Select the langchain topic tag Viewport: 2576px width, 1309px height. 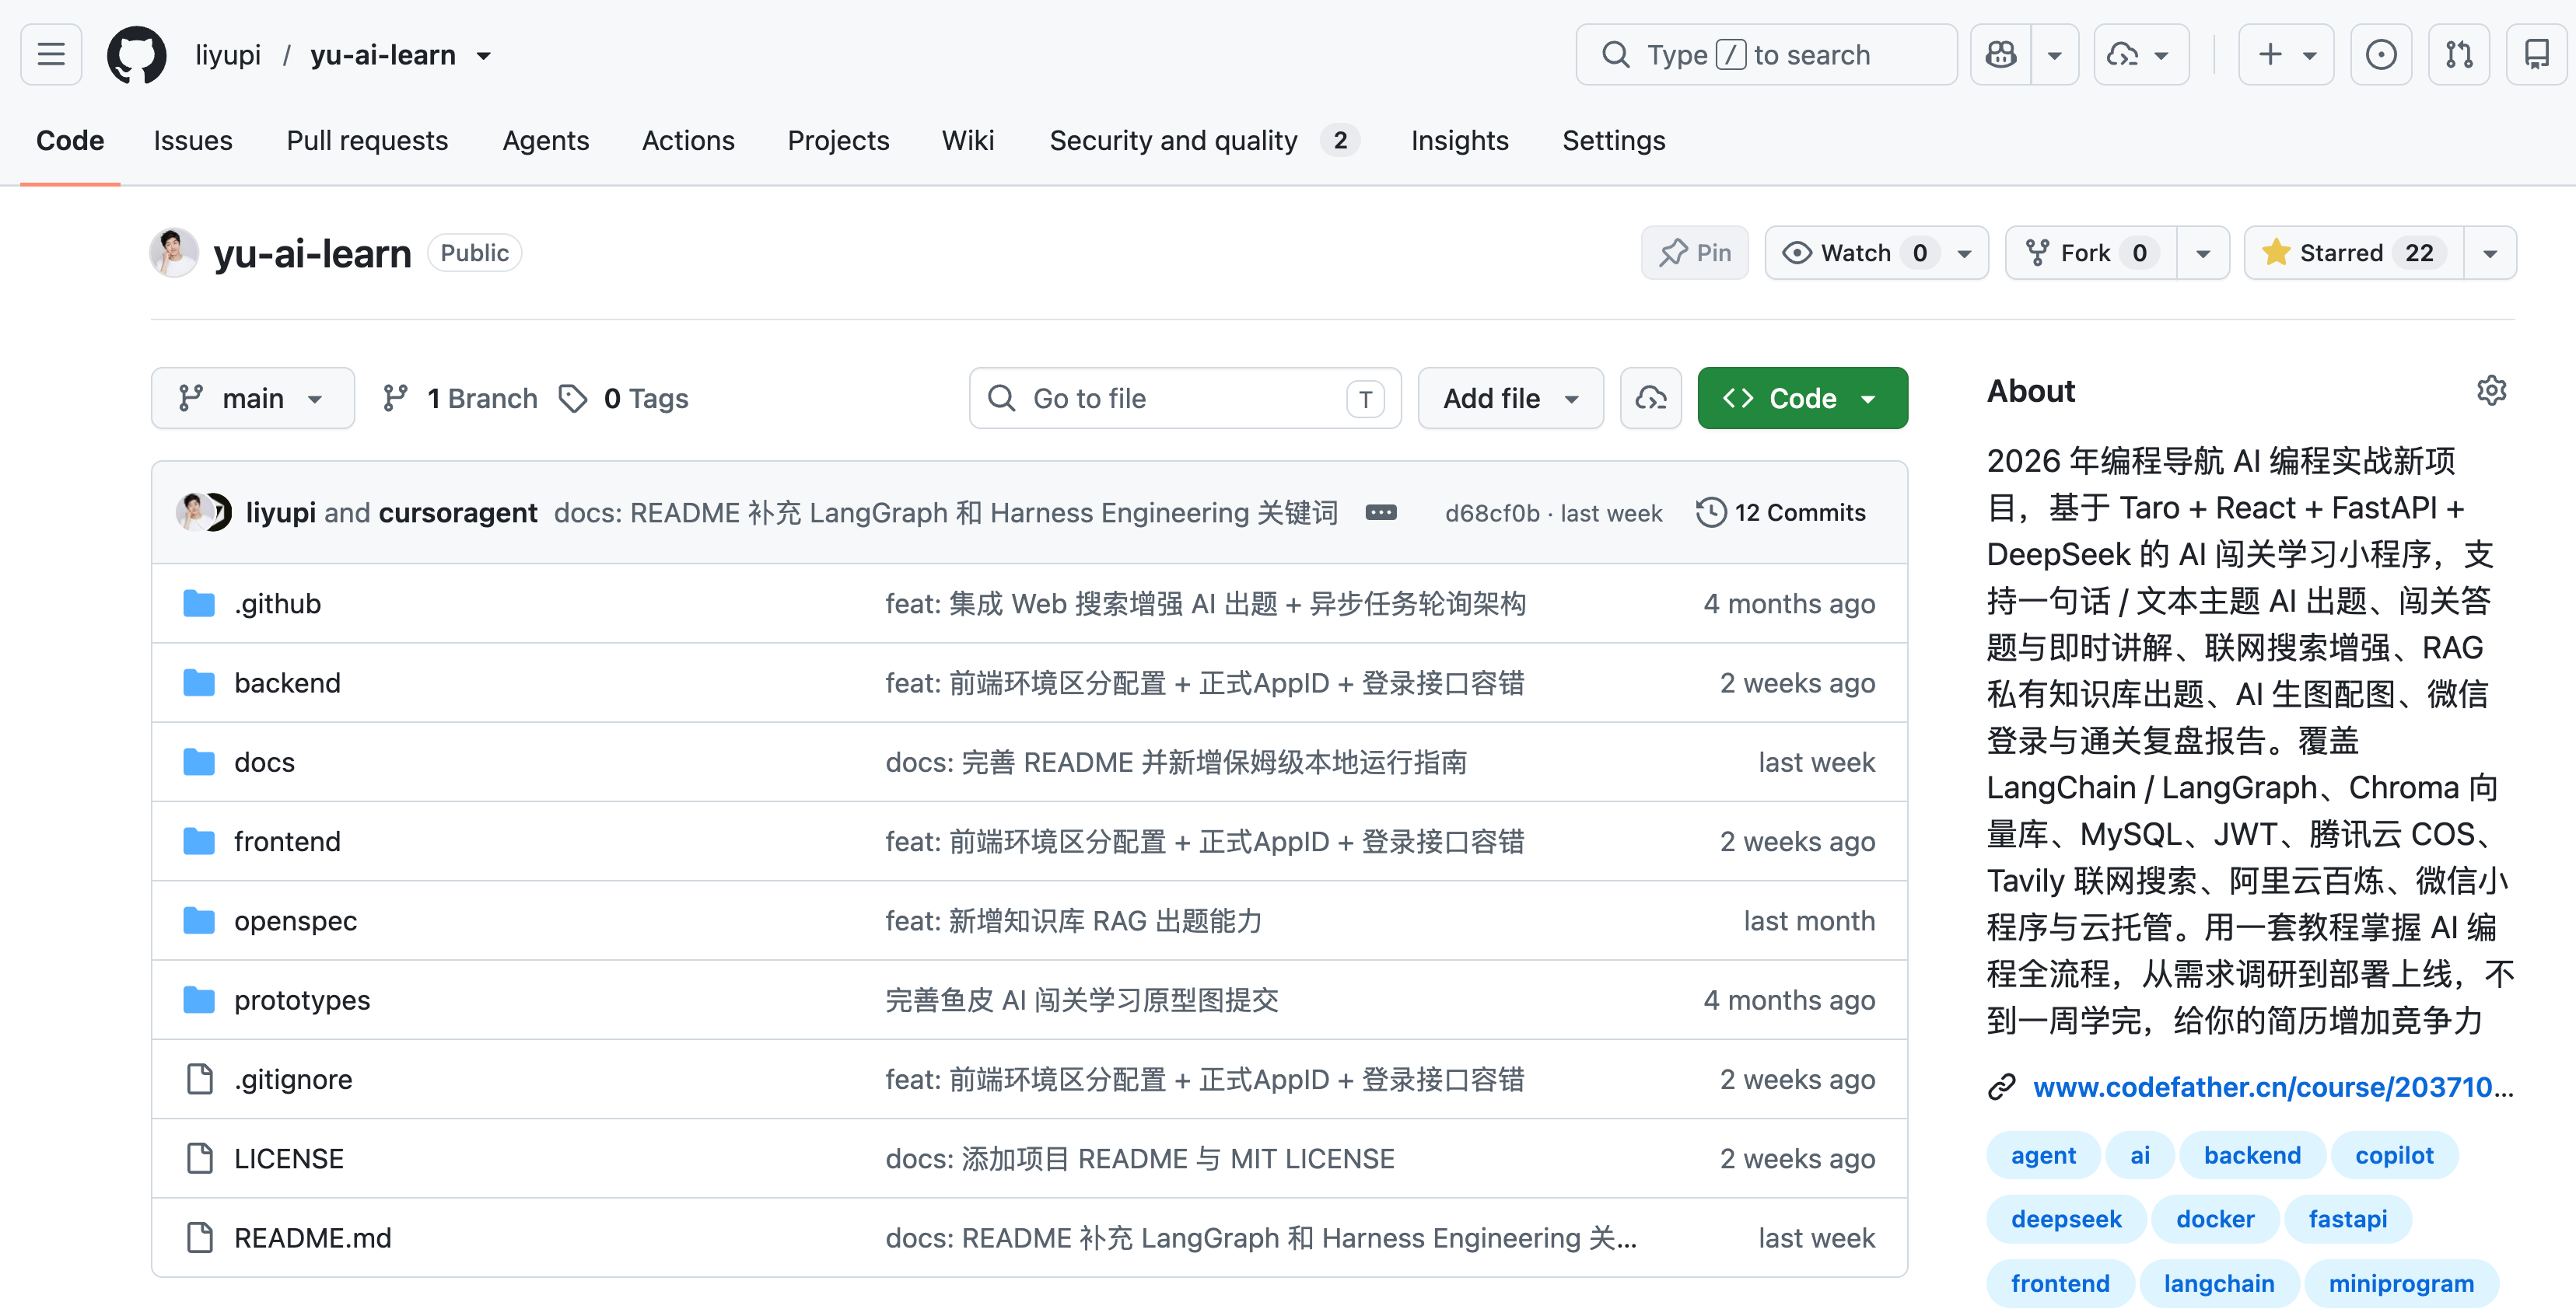[2219, 1284]
